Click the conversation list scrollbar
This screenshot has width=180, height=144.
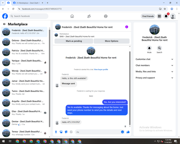pos(50,78)
